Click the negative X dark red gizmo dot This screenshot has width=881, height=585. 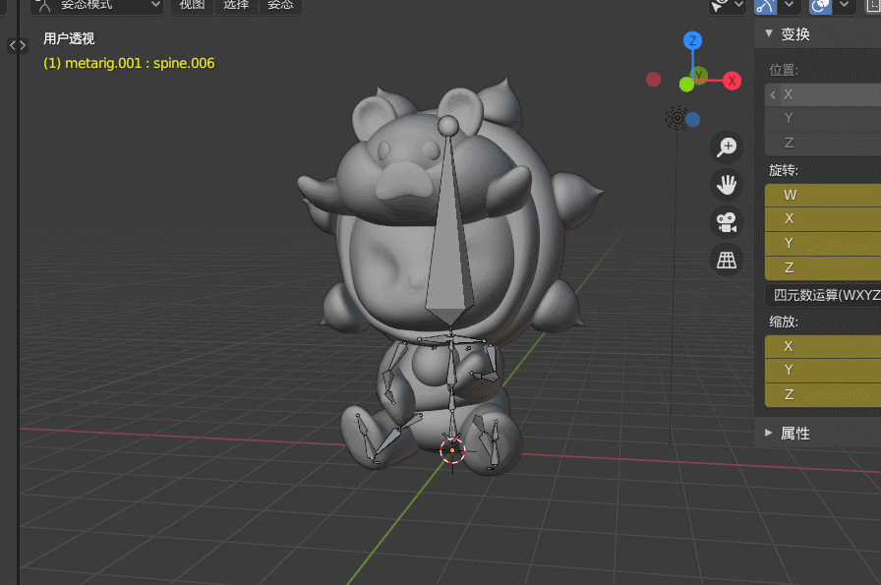tap(653, 80)
